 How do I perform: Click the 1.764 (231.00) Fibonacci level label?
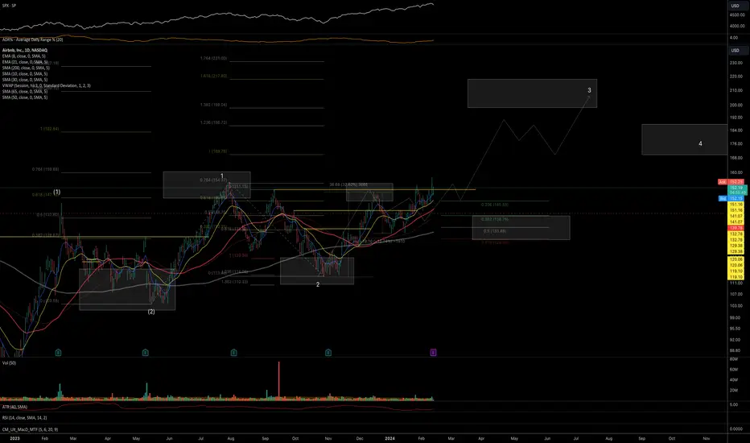214,59
